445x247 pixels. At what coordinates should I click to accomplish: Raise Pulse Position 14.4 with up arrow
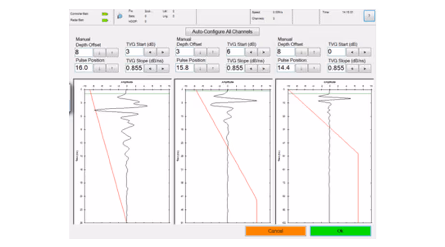point(314,68)
